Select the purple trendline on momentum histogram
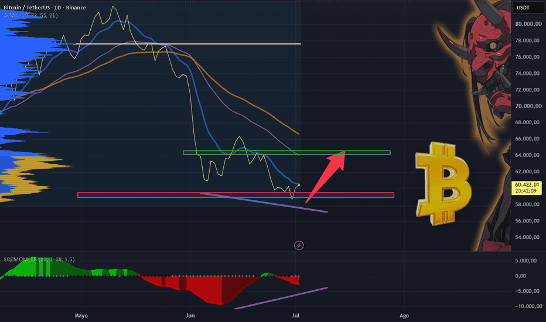 click(x=281, y=298)
